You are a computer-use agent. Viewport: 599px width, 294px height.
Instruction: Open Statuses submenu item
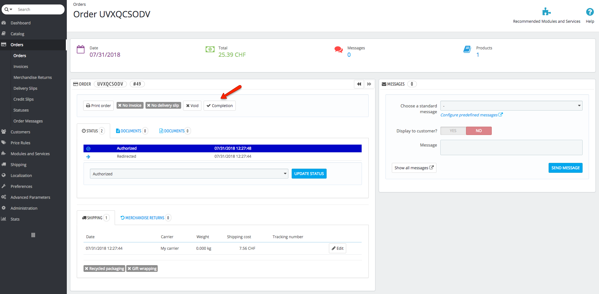click(x=21, y=110)
